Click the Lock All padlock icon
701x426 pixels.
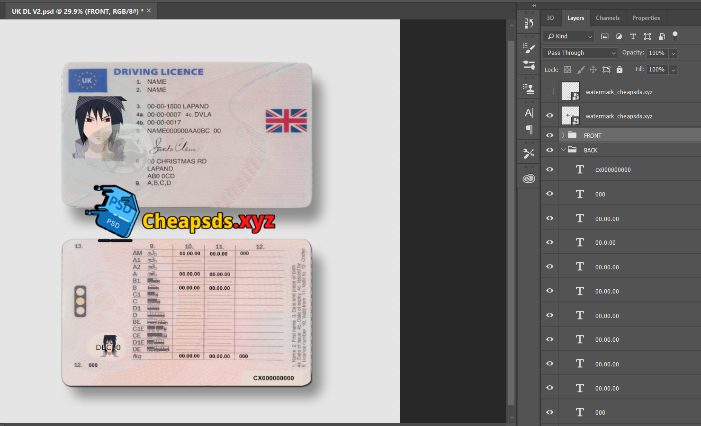[620, 70]
